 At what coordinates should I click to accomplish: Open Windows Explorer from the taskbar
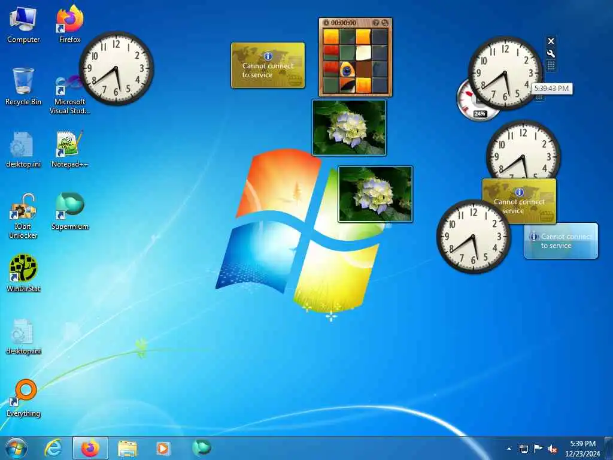tap(128, 448)
